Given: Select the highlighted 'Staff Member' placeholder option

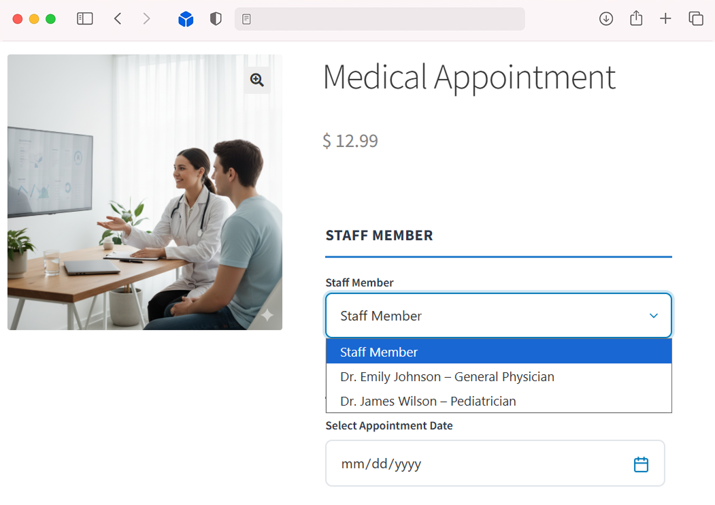Looking at the screenshot, I should point(498,352).
